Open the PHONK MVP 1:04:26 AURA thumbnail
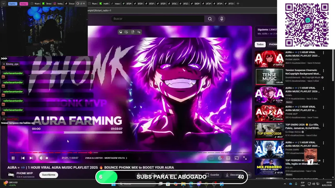 pyautogui.click(x=269, y=113)
